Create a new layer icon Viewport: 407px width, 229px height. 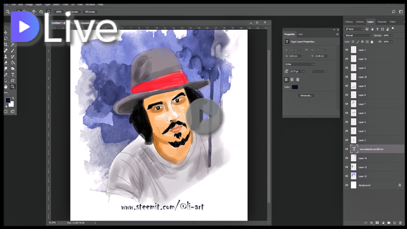point(394,223)
